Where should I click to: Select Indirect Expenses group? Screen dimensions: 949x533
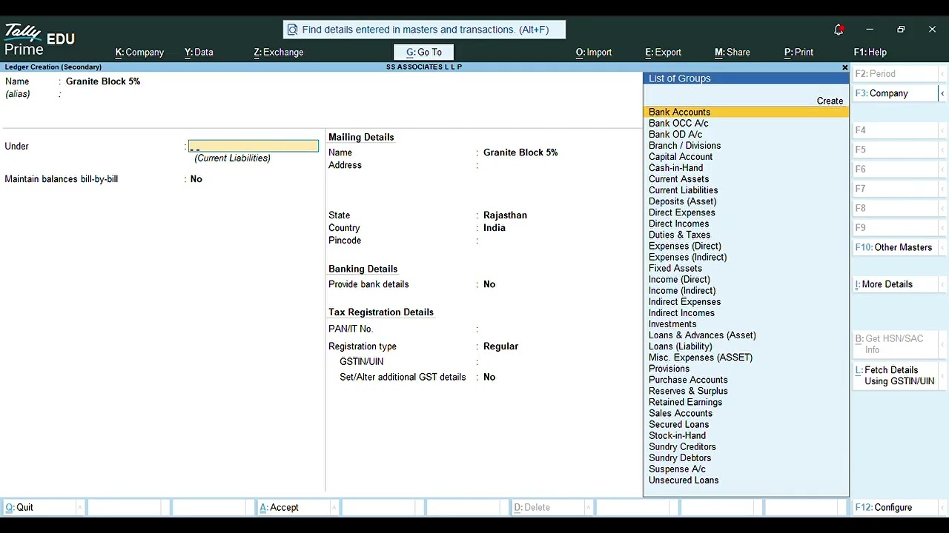(746, 302)
